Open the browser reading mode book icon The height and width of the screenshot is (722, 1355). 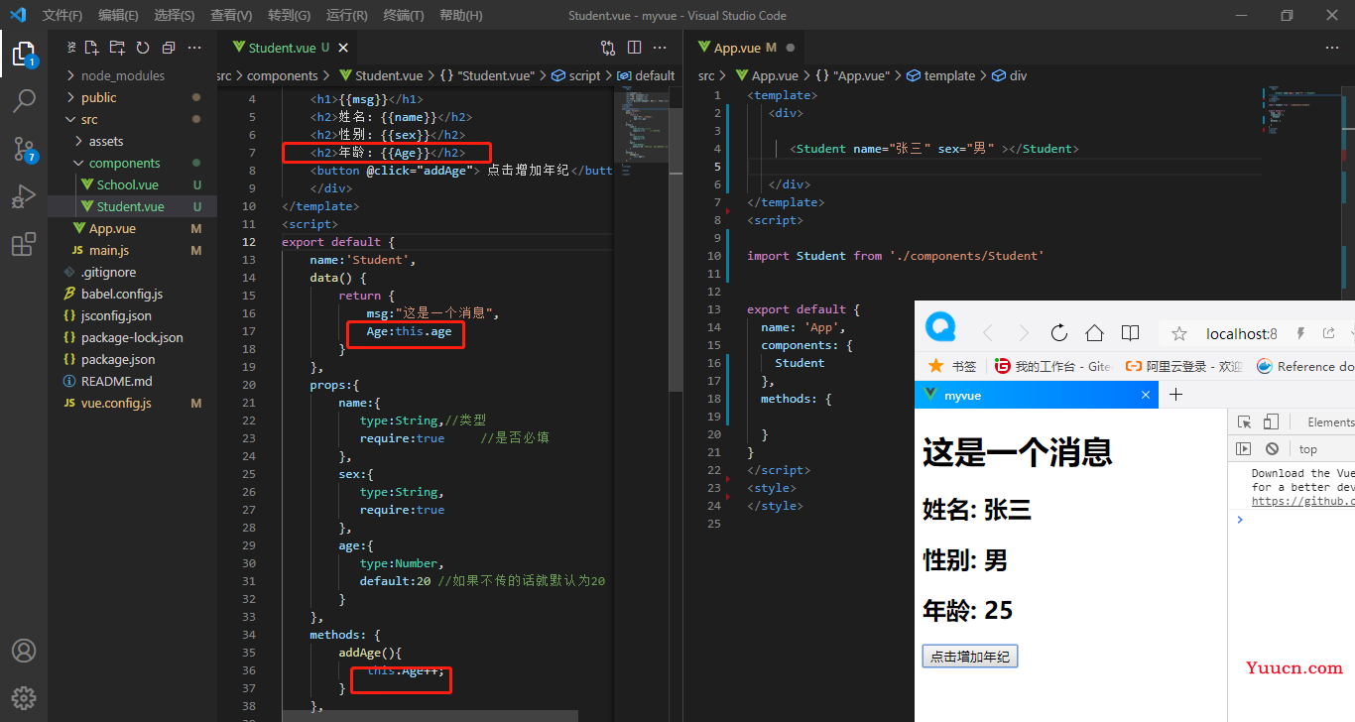click(x=1130, y=333)
